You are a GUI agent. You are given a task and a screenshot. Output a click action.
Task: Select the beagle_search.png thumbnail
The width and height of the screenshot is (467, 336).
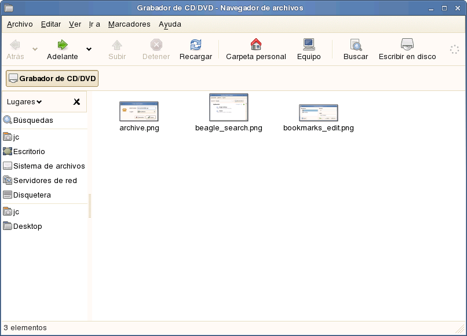coord(228,108)
